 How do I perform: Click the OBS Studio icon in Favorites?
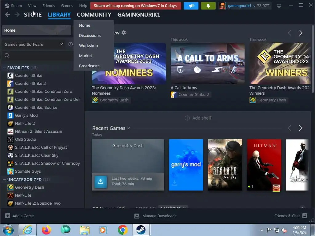coord(10,139)
